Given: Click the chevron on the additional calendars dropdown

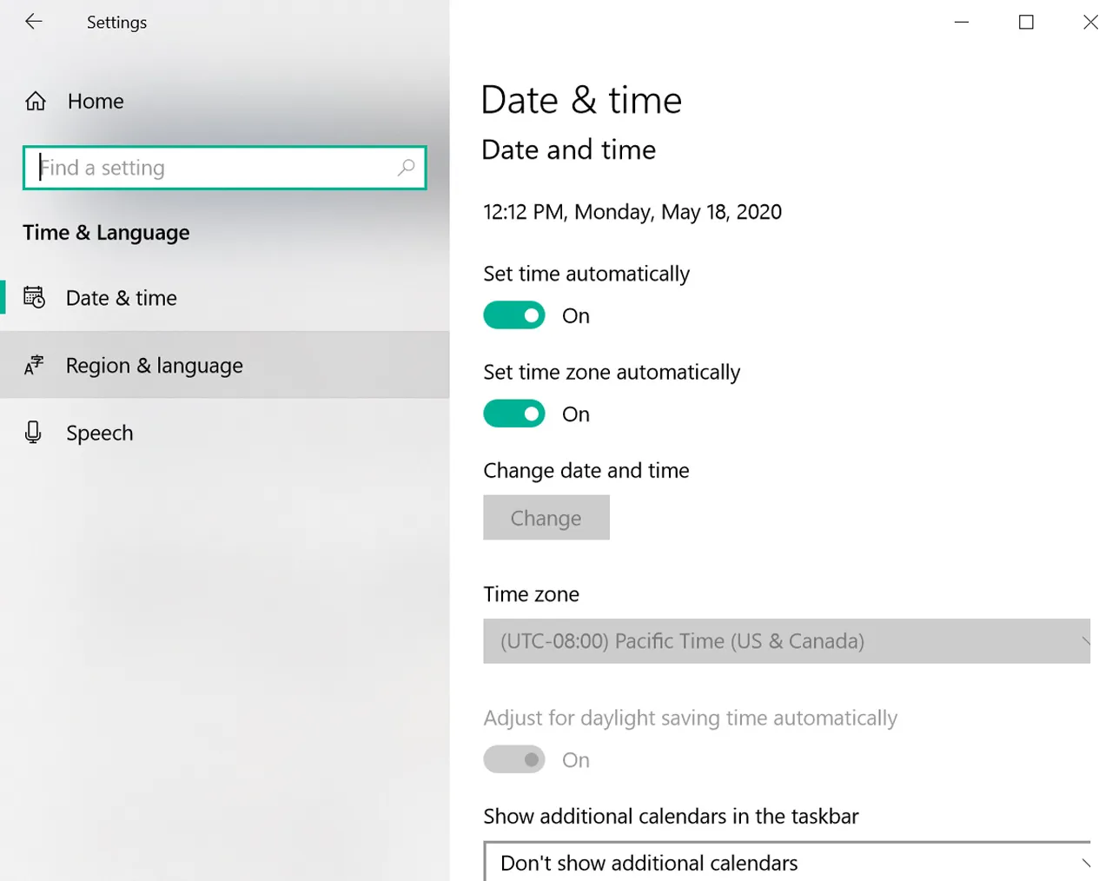Looking at the screenshot, I should coord(1084,862).
